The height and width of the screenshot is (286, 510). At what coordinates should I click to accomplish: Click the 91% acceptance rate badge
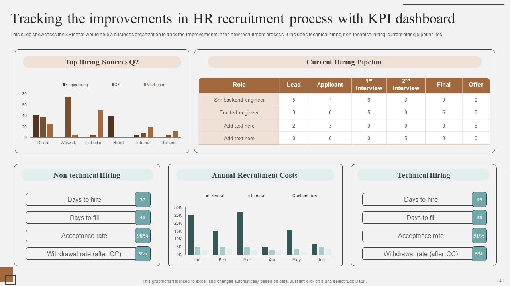click(479, 236)
